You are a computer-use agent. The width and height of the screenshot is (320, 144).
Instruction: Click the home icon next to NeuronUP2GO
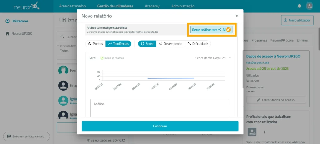(x=7, y=33)
